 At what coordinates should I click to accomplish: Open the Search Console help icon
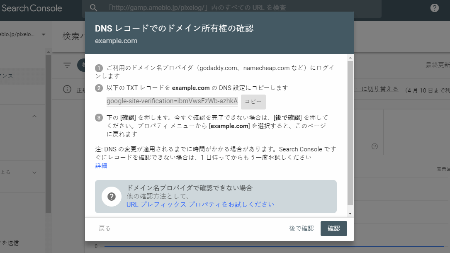(x=434, y=7)
